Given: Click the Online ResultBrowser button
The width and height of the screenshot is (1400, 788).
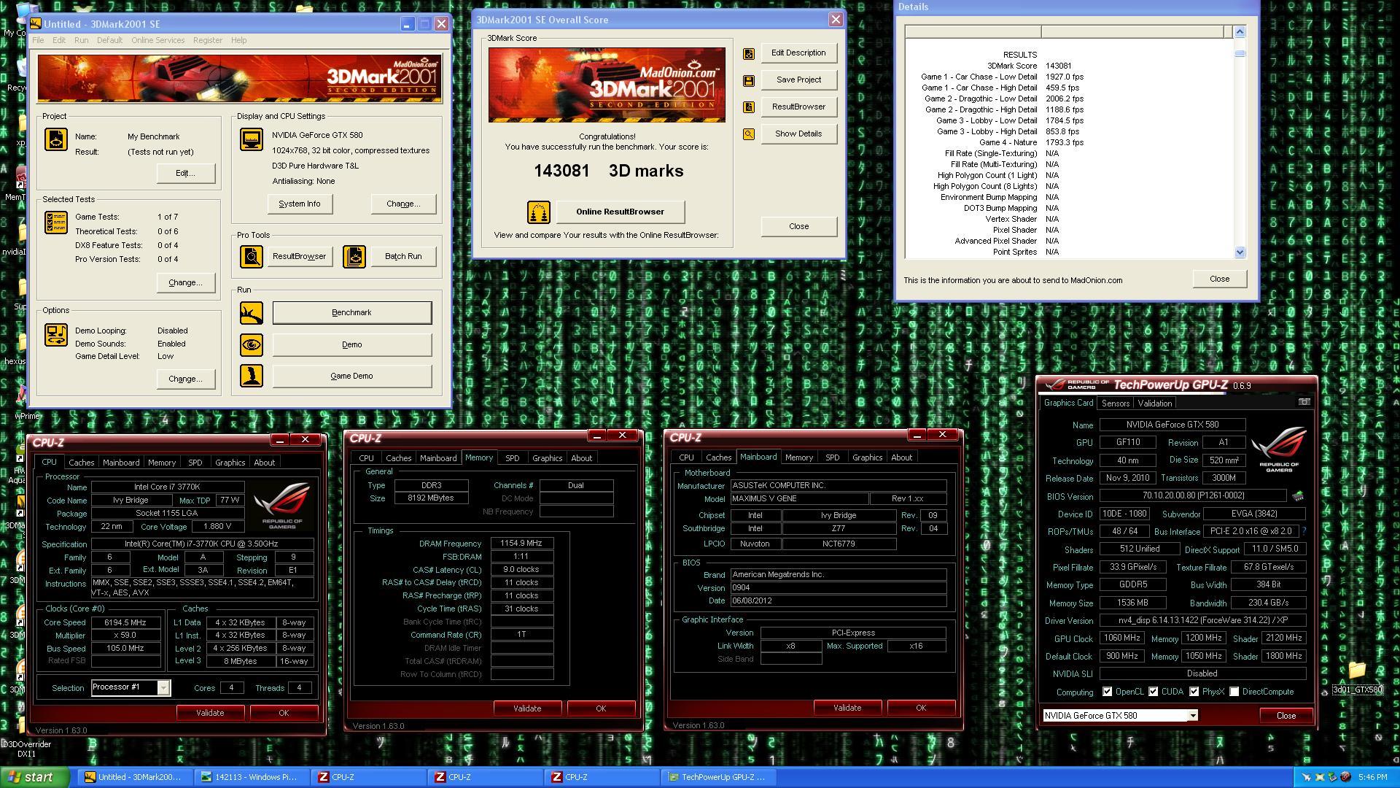Looking at the screenshot, I should (x=621, y=212).
